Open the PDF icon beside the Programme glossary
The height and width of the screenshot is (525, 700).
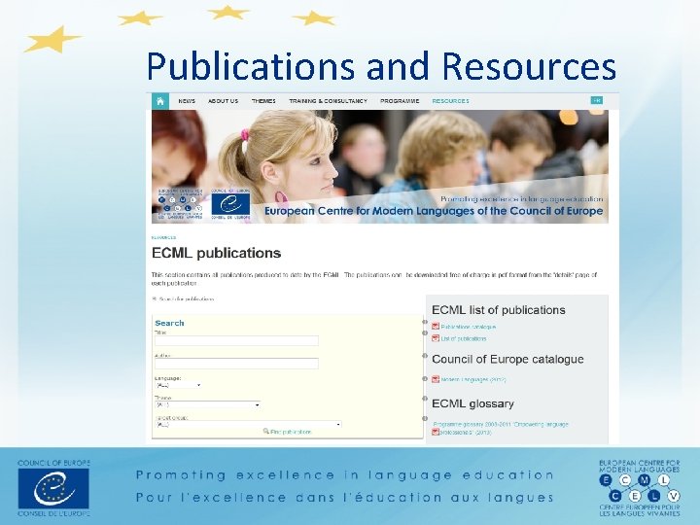436,432
